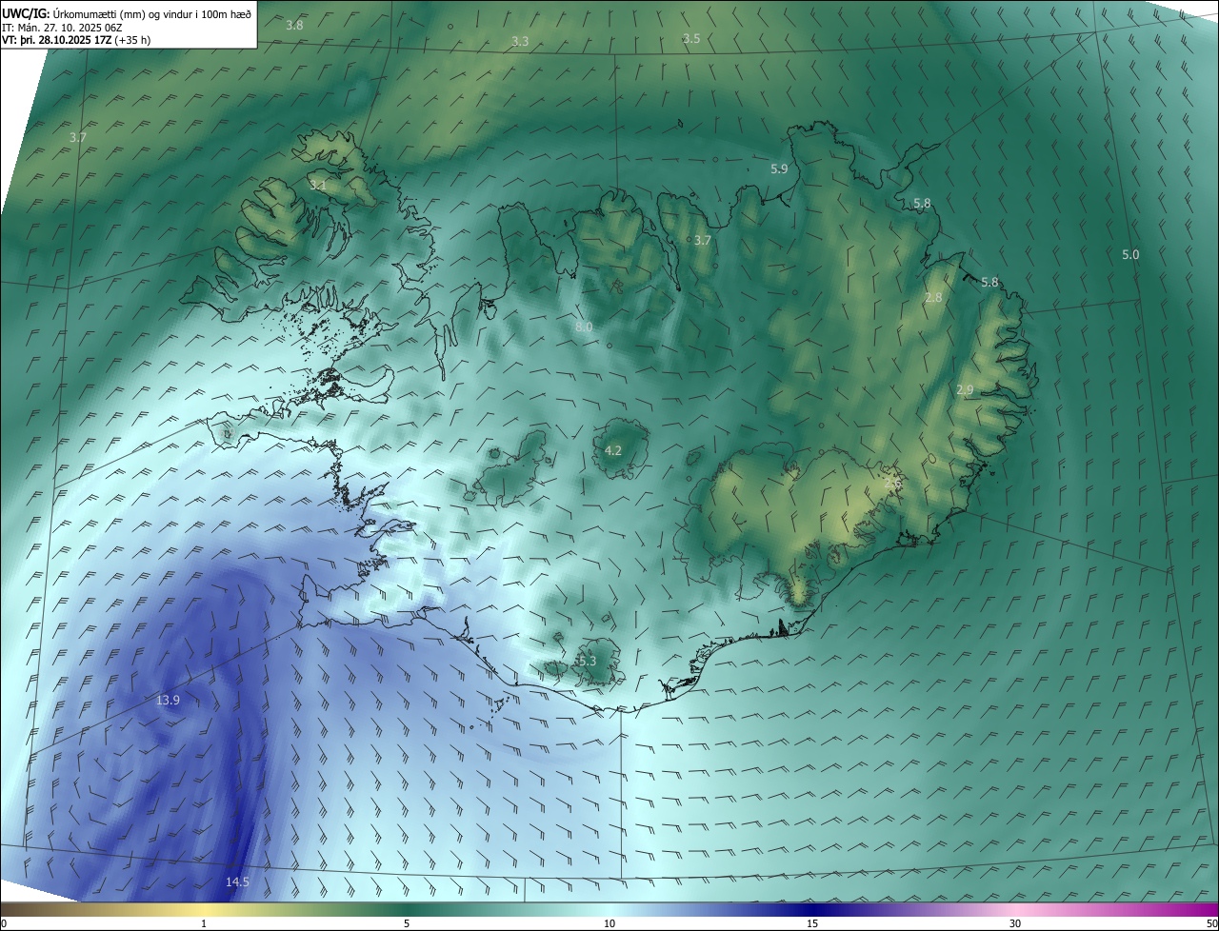The image size is (1219, 931).
Task: Click the 3.8 value label
Action: 294,25
